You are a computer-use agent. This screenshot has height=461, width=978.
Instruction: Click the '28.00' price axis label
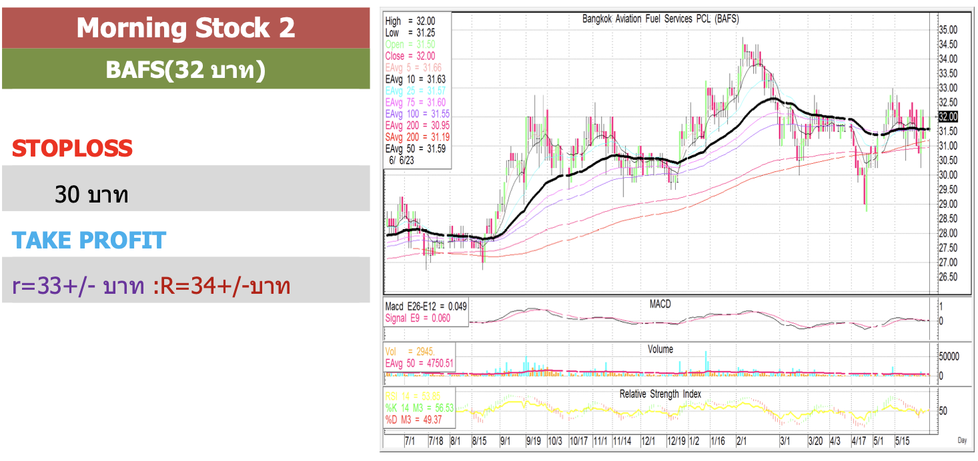[948, 233]
